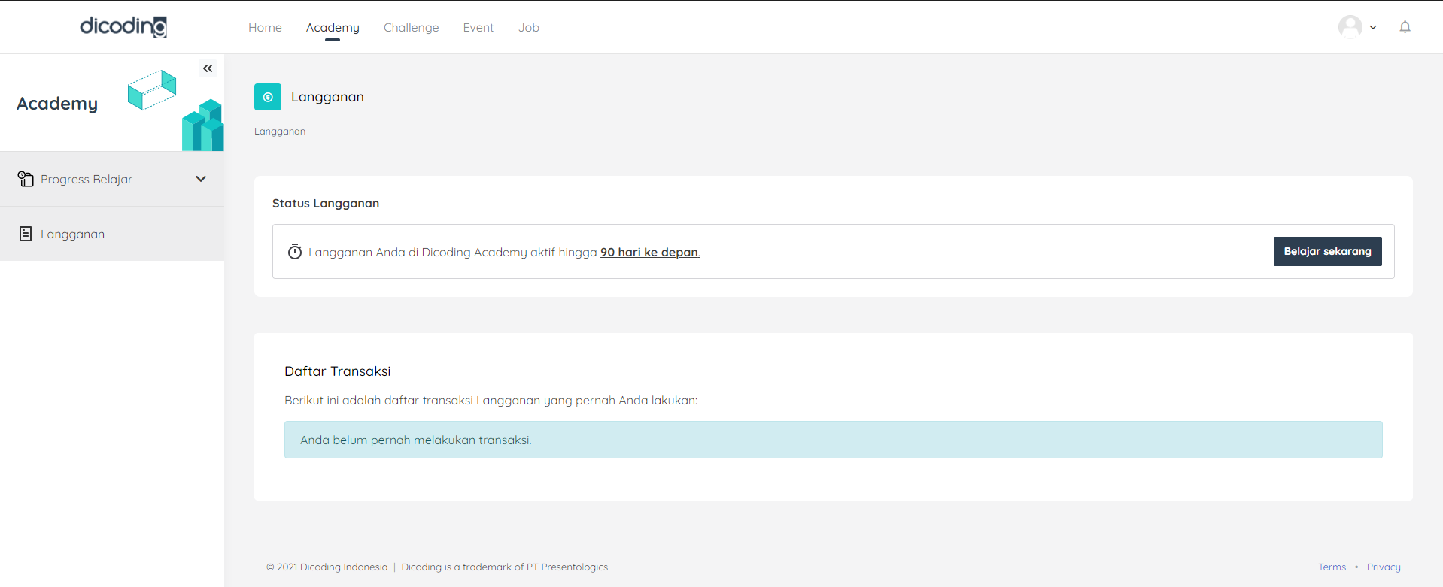Expand the Progress Belajar chevron
This screenshot has height=587, width=1443.
point(201,179)
